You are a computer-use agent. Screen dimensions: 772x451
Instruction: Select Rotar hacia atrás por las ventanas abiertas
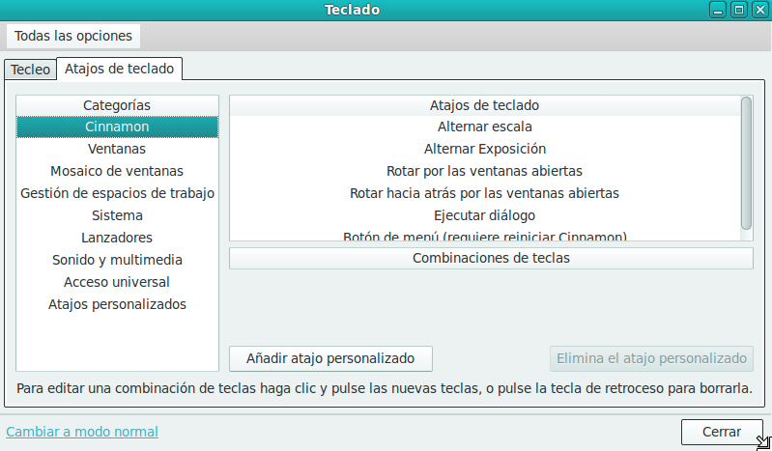[x=484, y=193]
